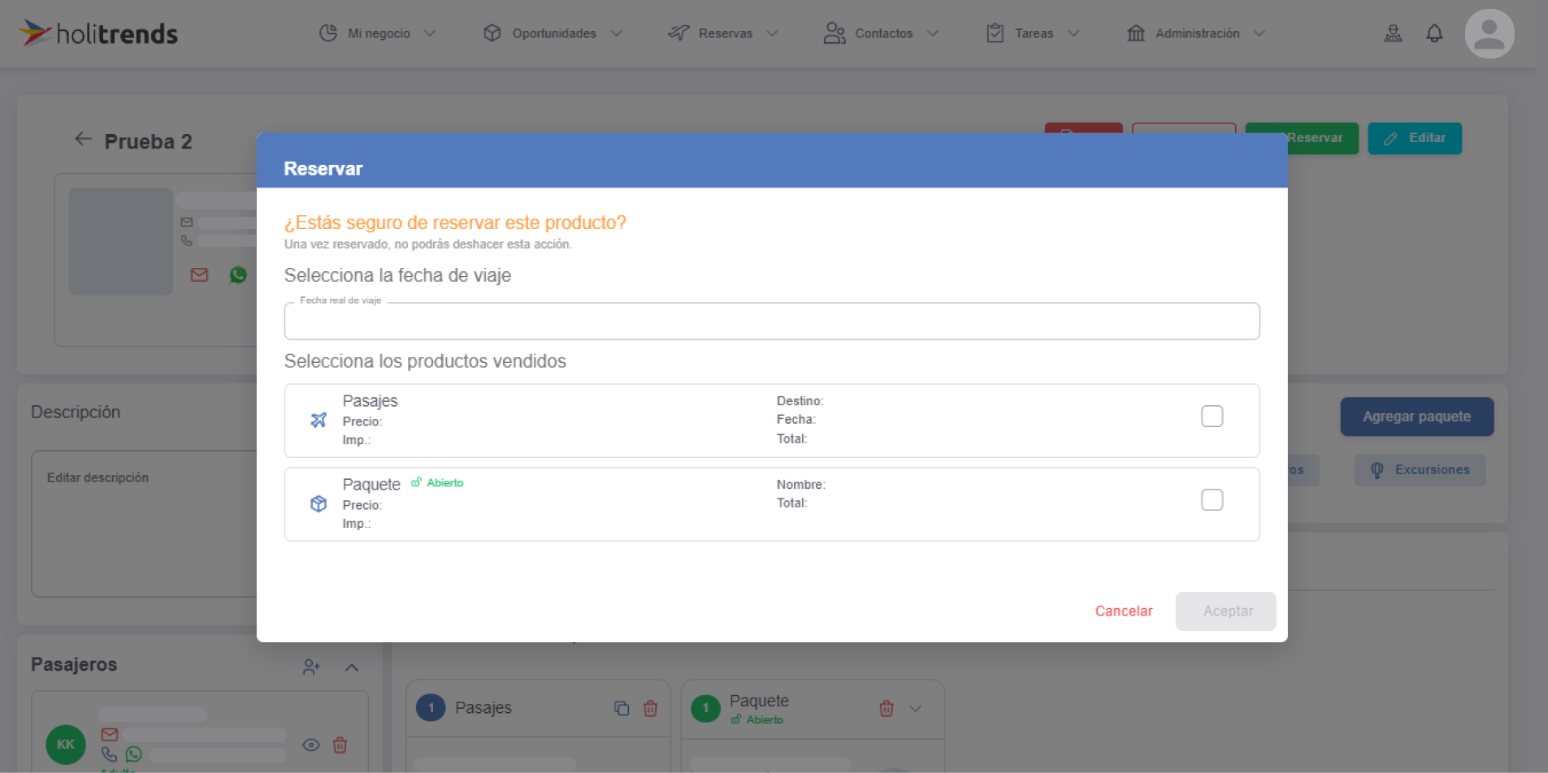Click the KK passenger envelope icon

click(x=110, y=734)
